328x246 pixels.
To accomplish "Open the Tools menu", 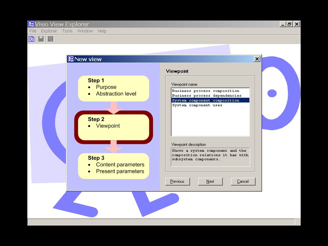I will pos(67,31).
